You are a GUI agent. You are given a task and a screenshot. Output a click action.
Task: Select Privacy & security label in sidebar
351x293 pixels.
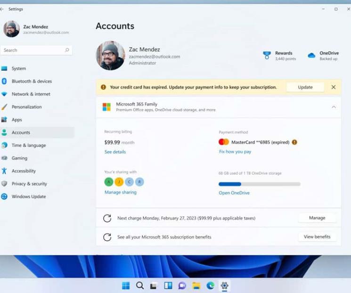point(29,184)
